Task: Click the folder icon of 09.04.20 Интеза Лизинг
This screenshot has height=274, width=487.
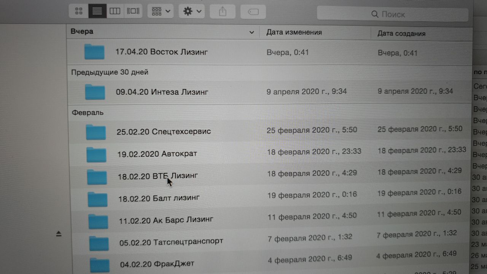Action: click(95, 92)
